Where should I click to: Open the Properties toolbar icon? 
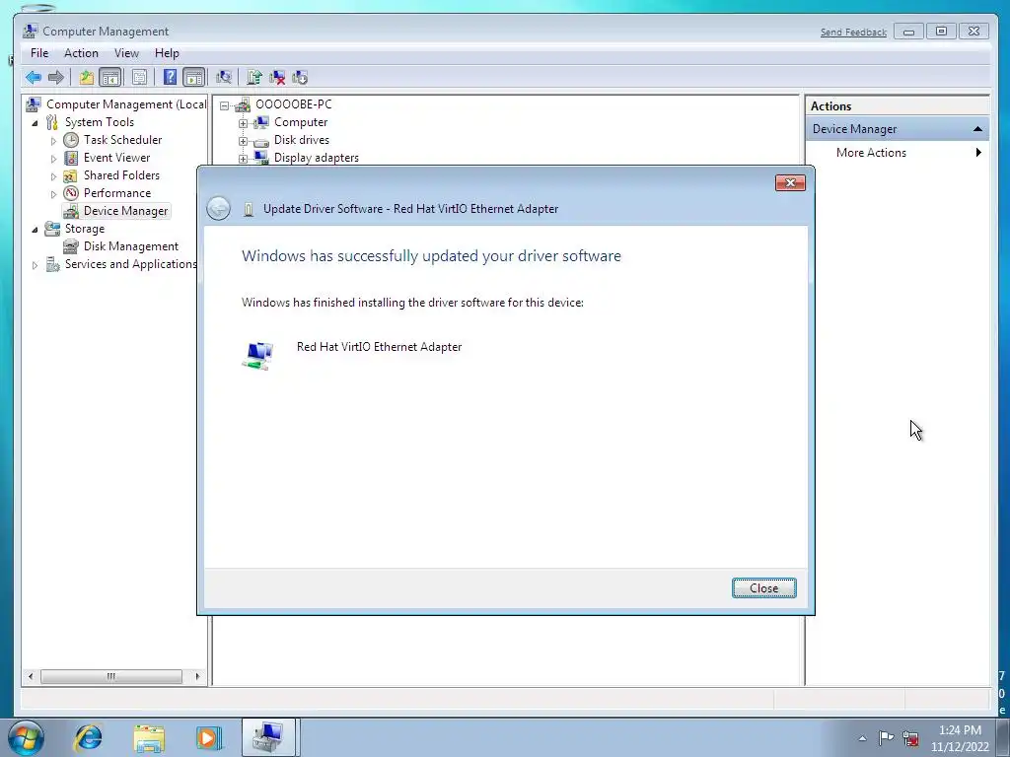(139, 78)
